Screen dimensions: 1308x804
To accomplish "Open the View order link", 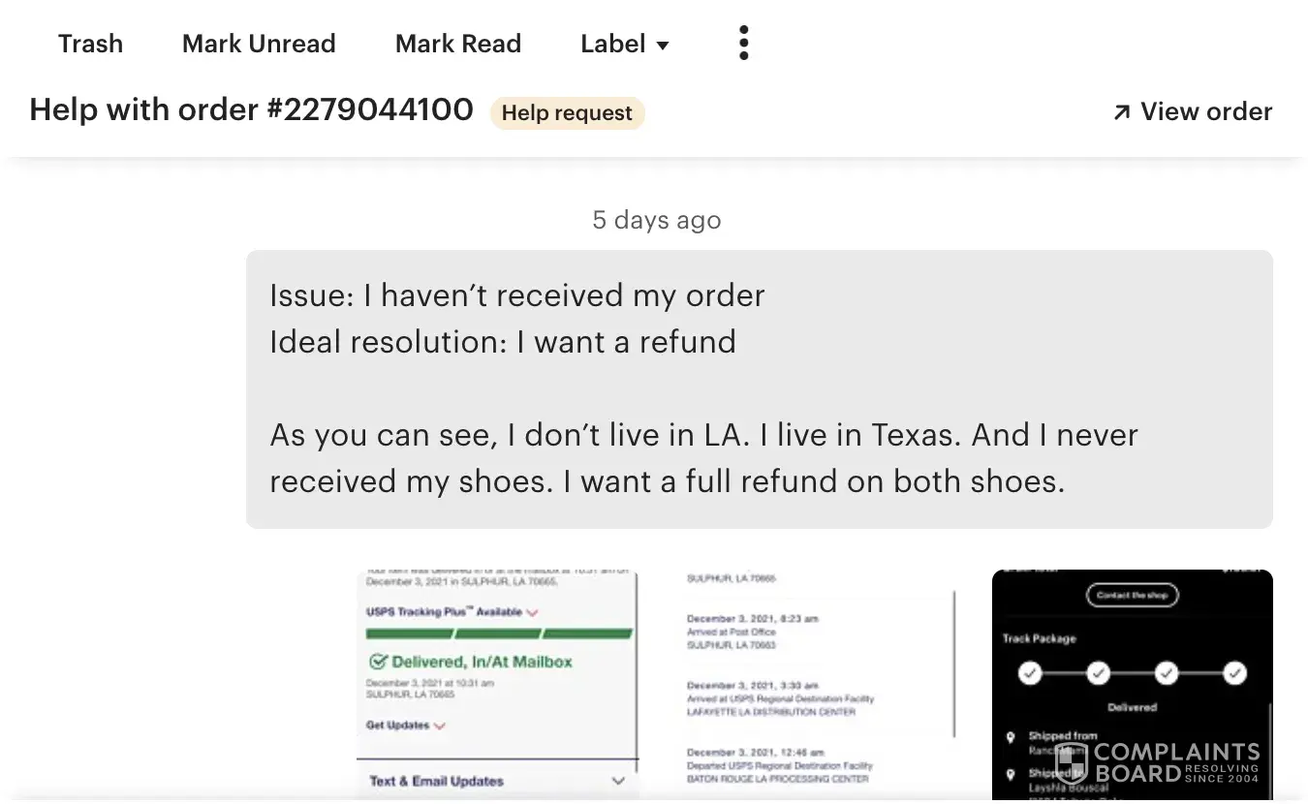I will point(1205,112).
